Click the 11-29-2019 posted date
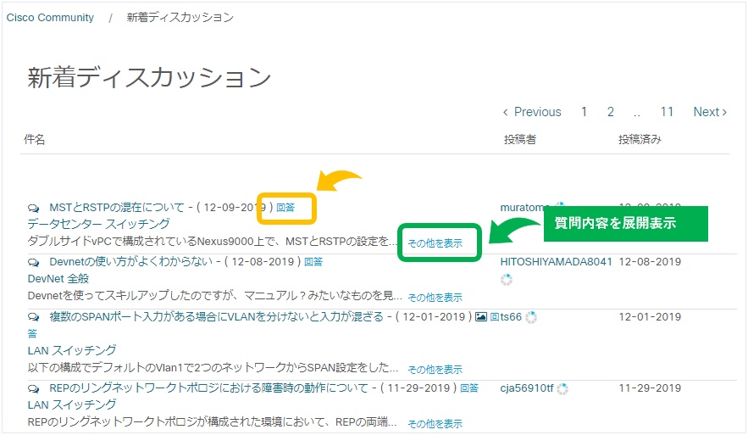 pos(650,388)
